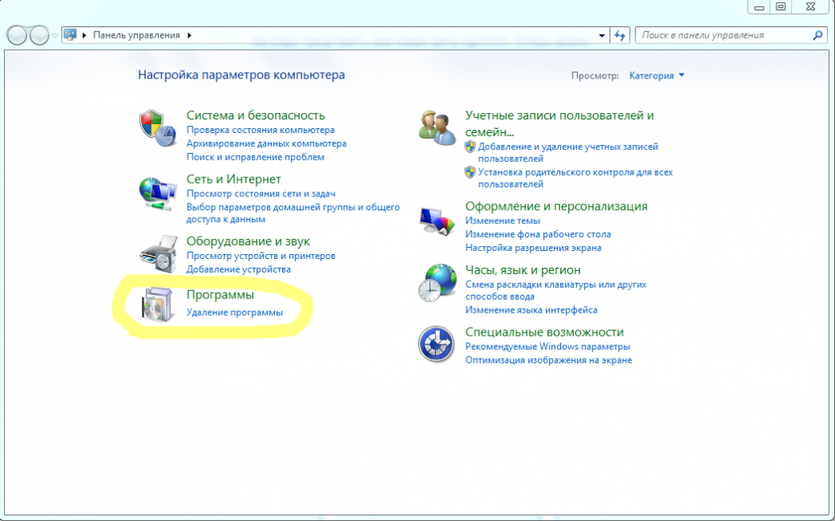Open 'Установка родительского контроля' link
The height and width of the screenshot is (521, 835).
pyautogui.click(x=575, y=178)
